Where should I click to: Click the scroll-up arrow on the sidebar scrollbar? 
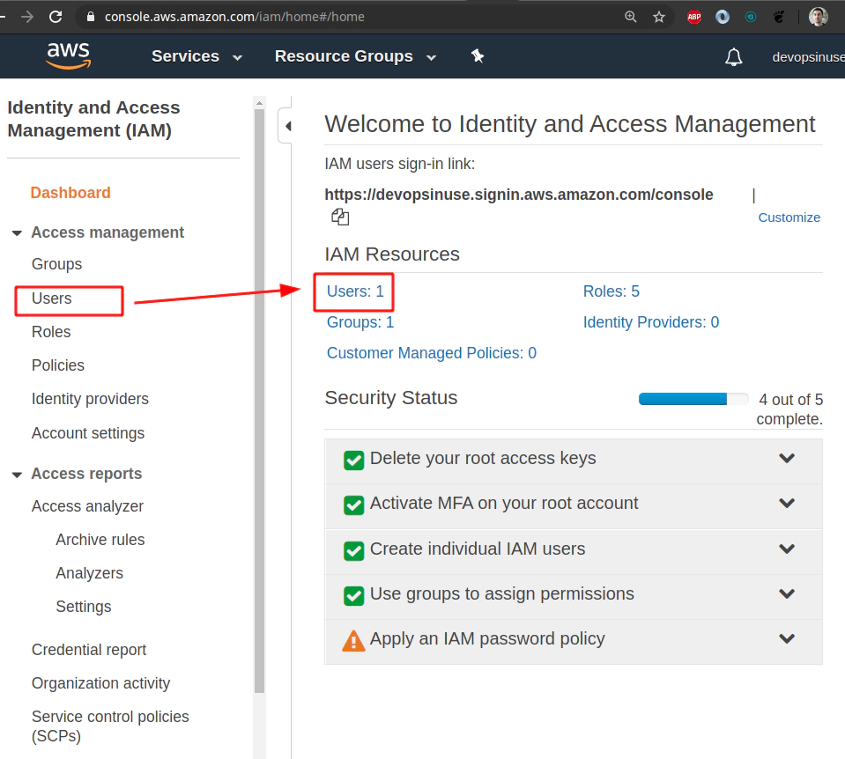pos(259,102)
